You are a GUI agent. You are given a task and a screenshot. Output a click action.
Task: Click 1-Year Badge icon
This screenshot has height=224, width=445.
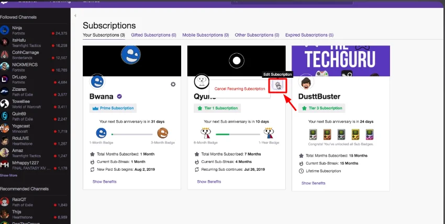pyautogui.click(x=269, y=133)
